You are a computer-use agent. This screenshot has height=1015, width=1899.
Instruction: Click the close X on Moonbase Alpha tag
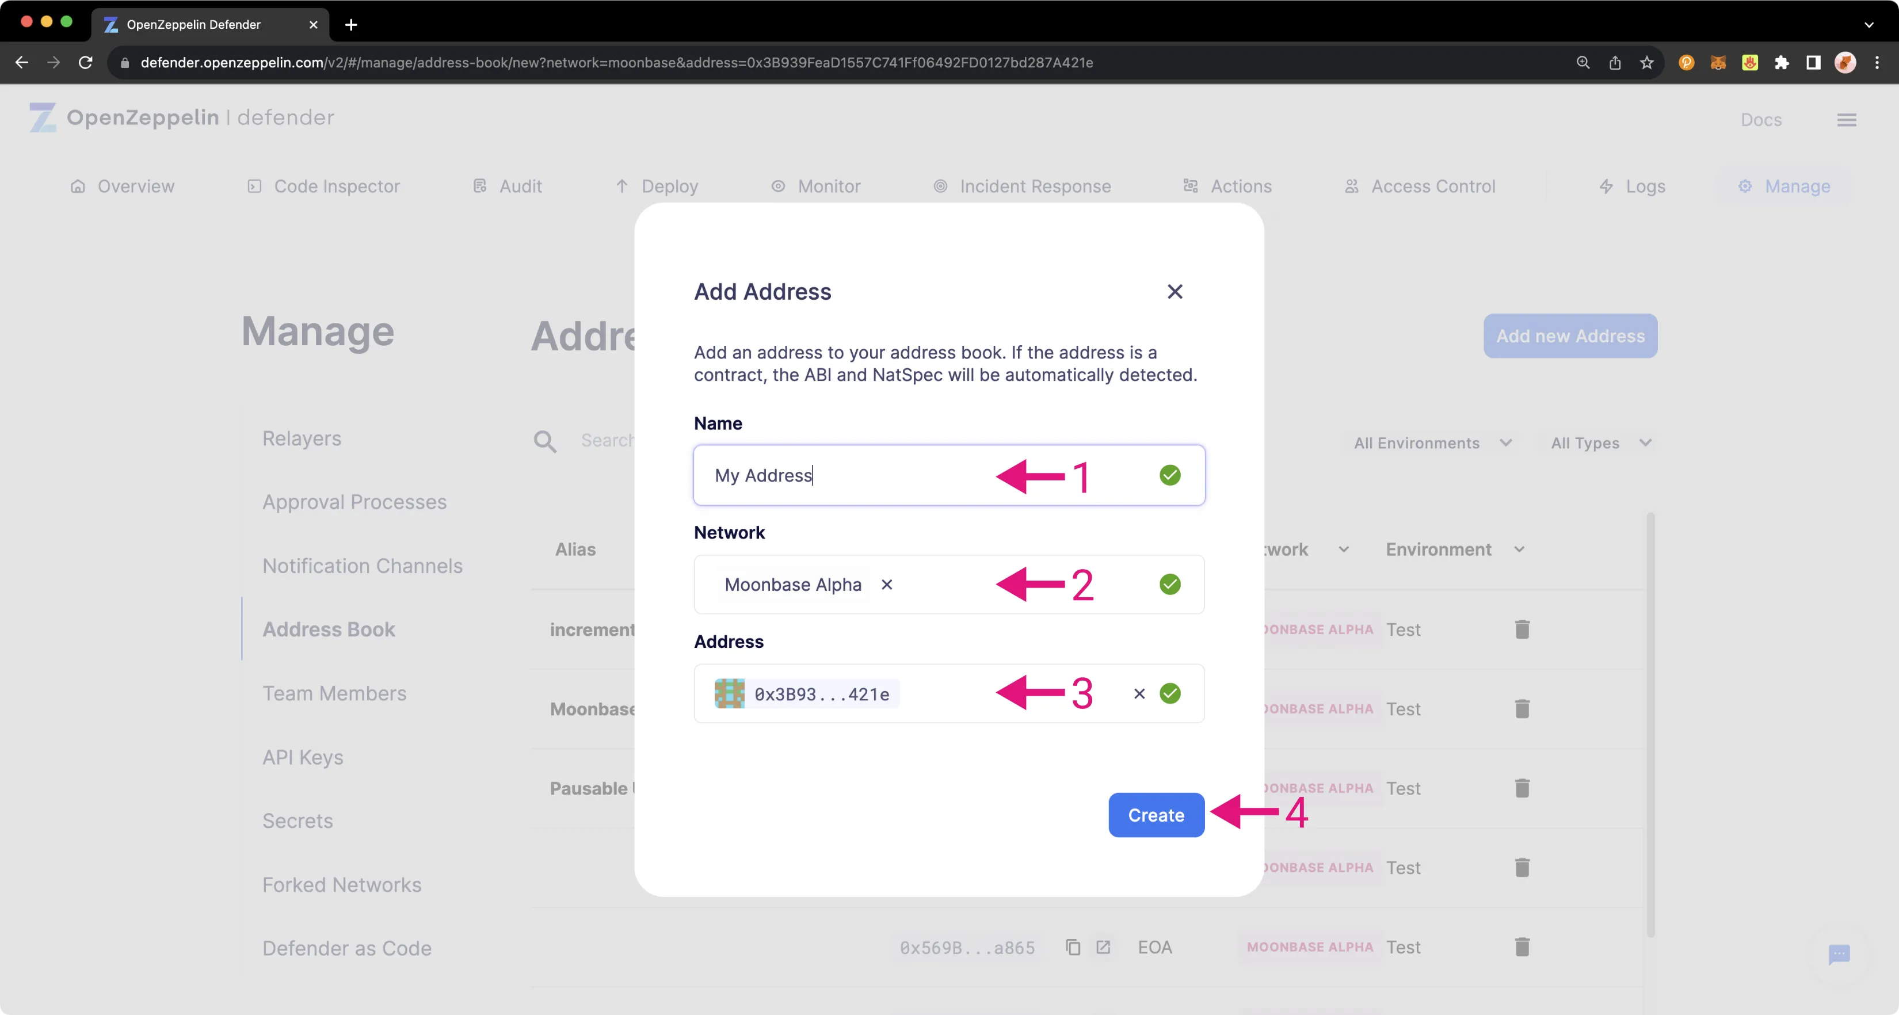point(887,584)
